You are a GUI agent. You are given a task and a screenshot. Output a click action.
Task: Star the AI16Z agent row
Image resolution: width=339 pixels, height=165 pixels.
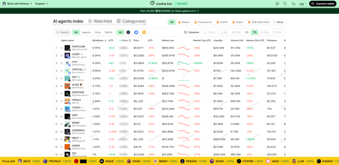62,86
